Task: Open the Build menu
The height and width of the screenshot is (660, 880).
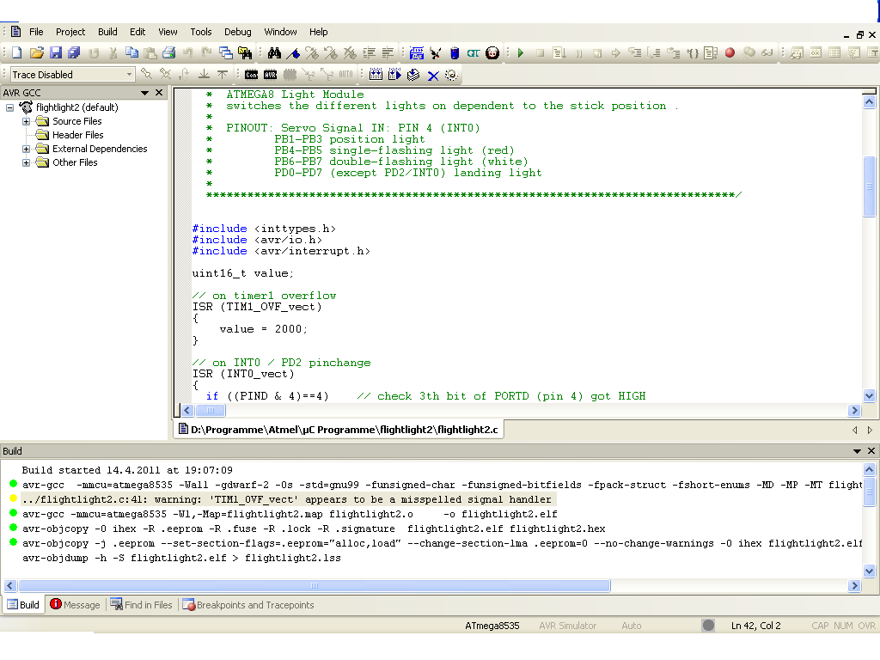Action: pyautogui.click(x=107, y=32)
